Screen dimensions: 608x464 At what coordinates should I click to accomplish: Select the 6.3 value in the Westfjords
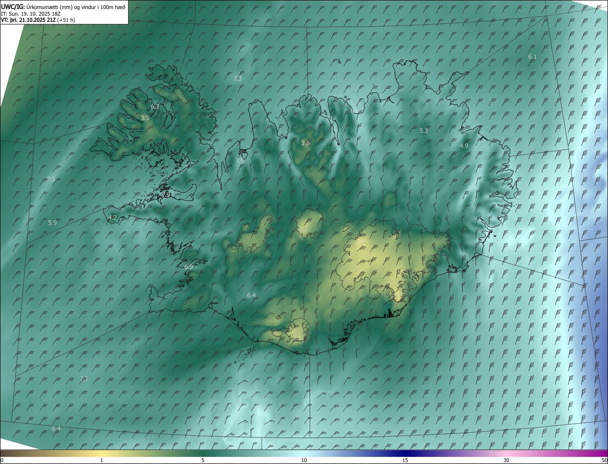click(155, 107)
